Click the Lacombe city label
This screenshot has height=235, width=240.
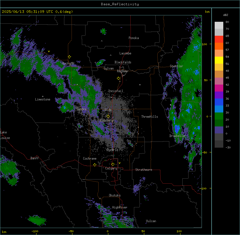click(x=125, y=53)
